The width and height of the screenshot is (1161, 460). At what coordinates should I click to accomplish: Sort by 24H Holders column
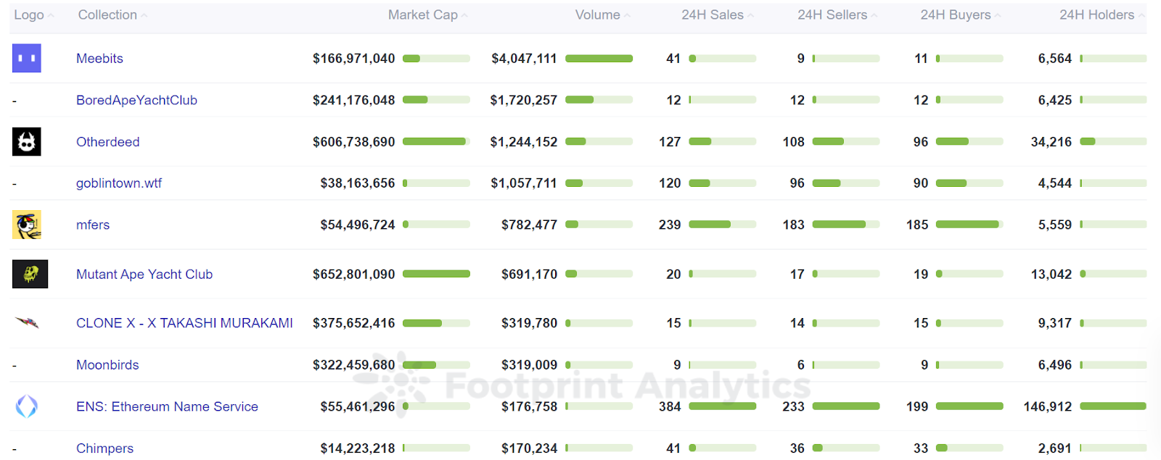(x=1097, y=14)
